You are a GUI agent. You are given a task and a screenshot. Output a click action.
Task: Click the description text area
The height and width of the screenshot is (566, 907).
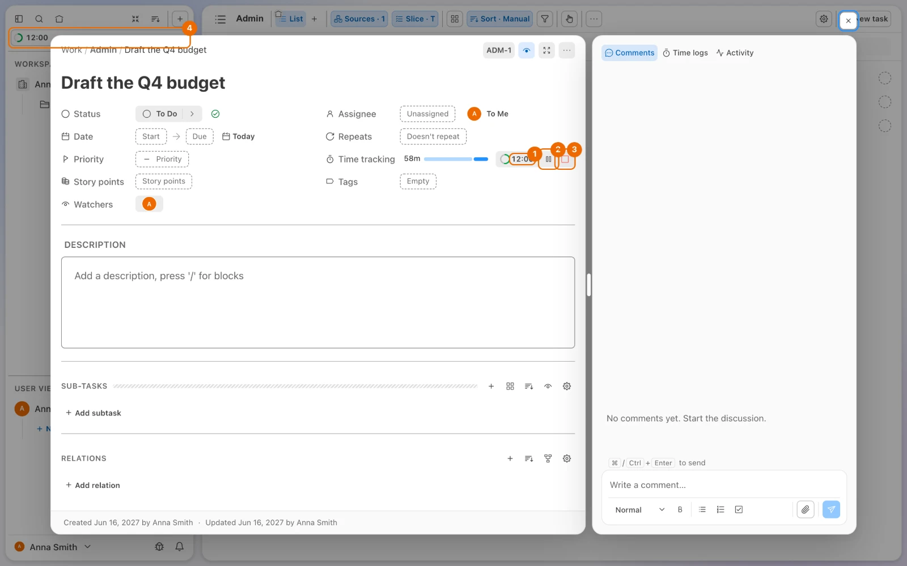[318, 302]
